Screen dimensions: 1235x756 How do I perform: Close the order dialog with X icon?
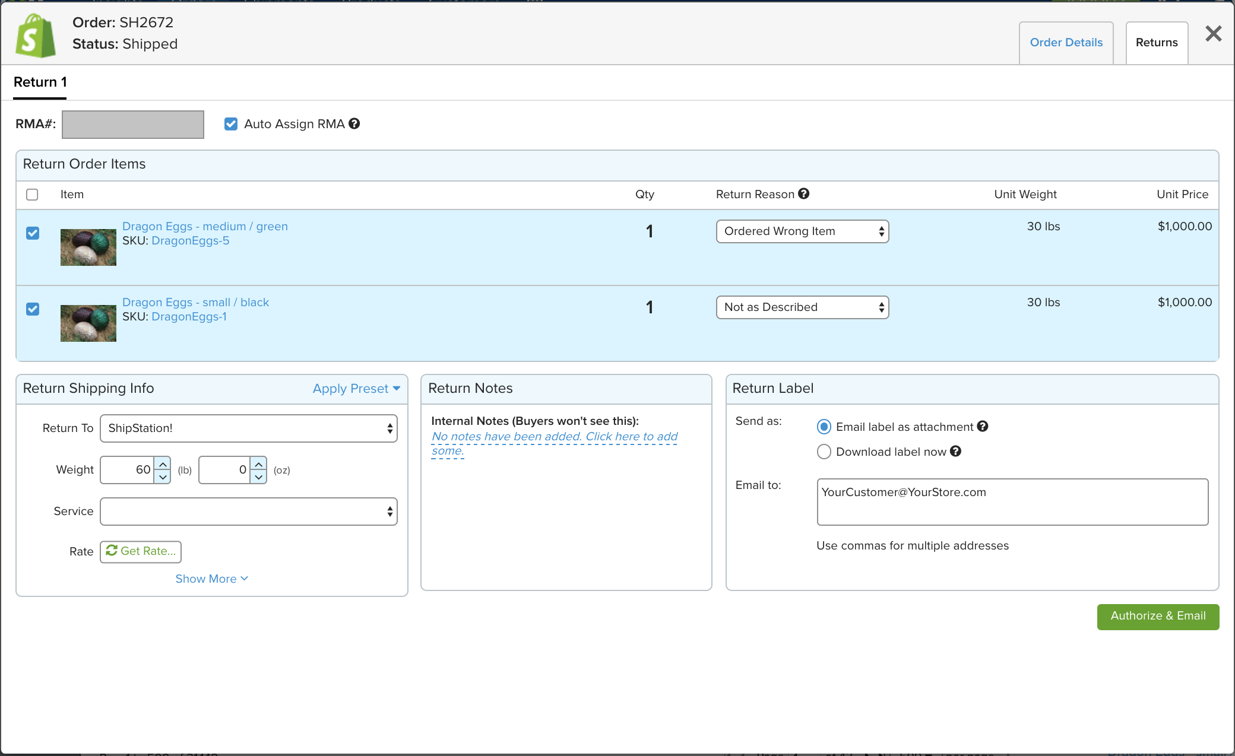tap(1213, 33)
